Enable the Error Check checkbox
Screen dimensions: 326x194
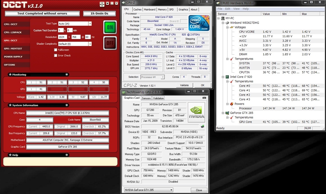56,55
